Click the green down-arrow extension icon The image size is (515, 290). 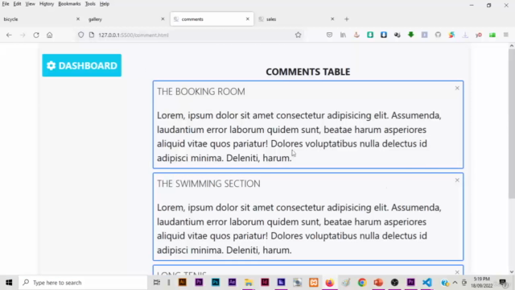tap(411, 35)
